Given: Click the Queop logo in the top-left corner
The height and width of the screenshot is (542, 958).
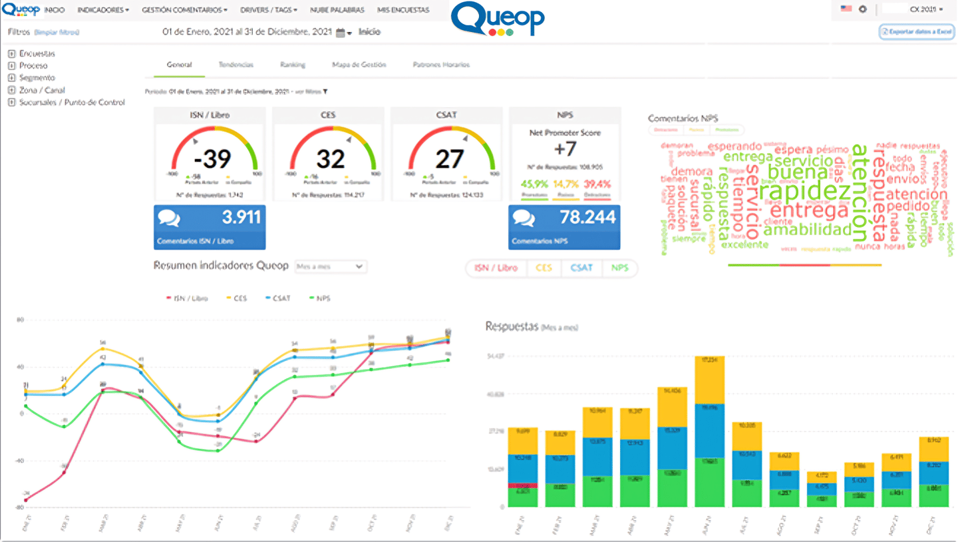Looking at the screenshot, I should 21,9.
